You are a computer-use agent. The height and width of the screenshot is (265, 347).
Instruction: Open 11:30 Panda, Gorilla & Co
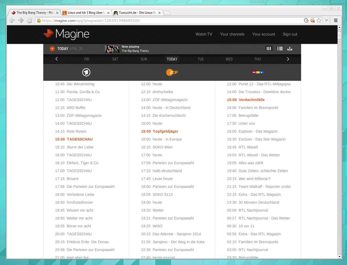tap(77, 92)
